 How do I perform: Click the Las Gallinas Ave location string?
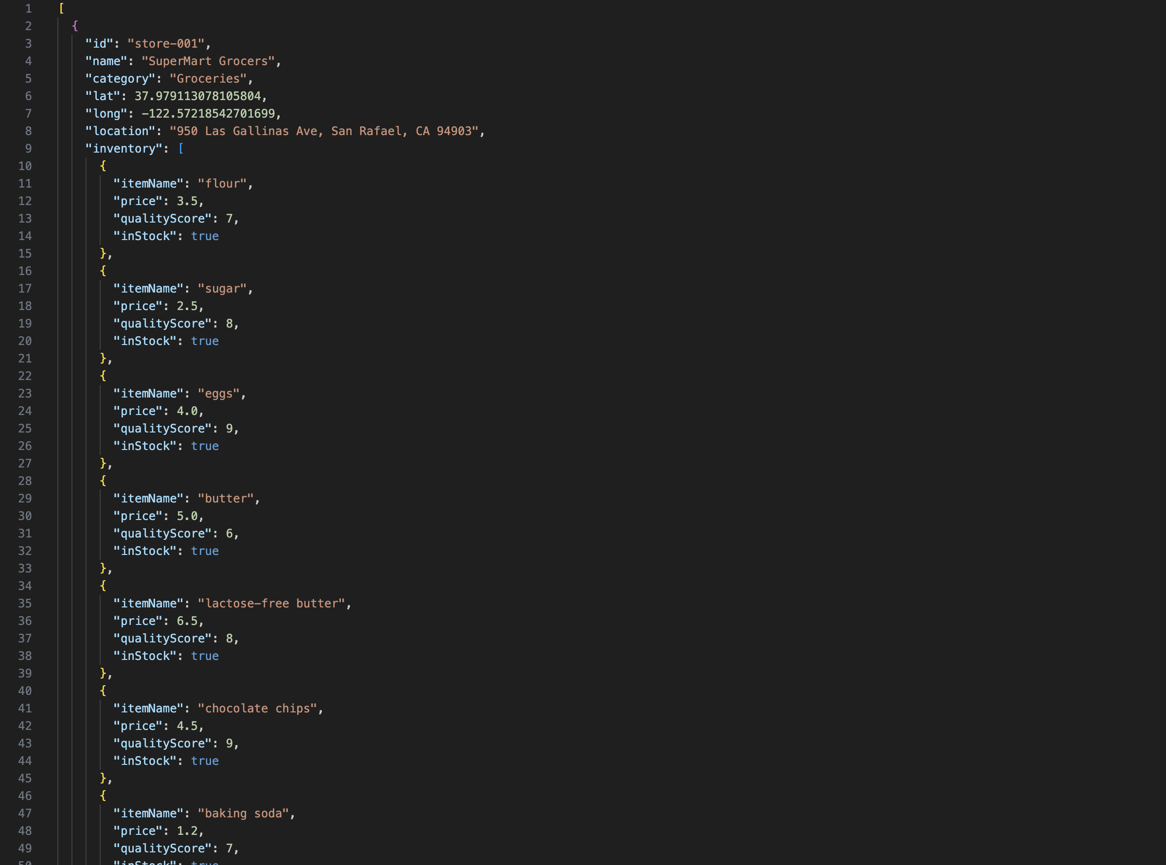tap(324, 131)
